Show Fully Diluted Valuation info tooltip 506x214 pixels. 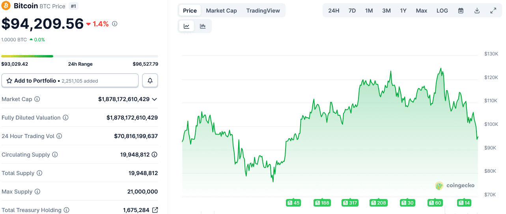click(66, 118)
